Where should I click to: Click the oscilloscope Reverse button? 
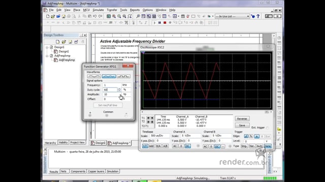[242, 119]
